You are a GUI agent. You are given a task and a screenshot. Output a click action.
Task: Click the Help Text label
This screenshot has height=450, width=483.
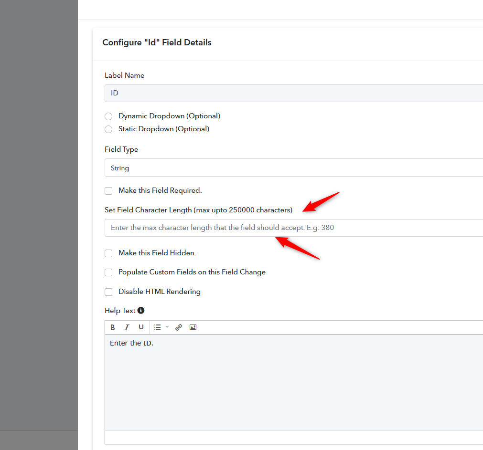[x=120, y=311]
